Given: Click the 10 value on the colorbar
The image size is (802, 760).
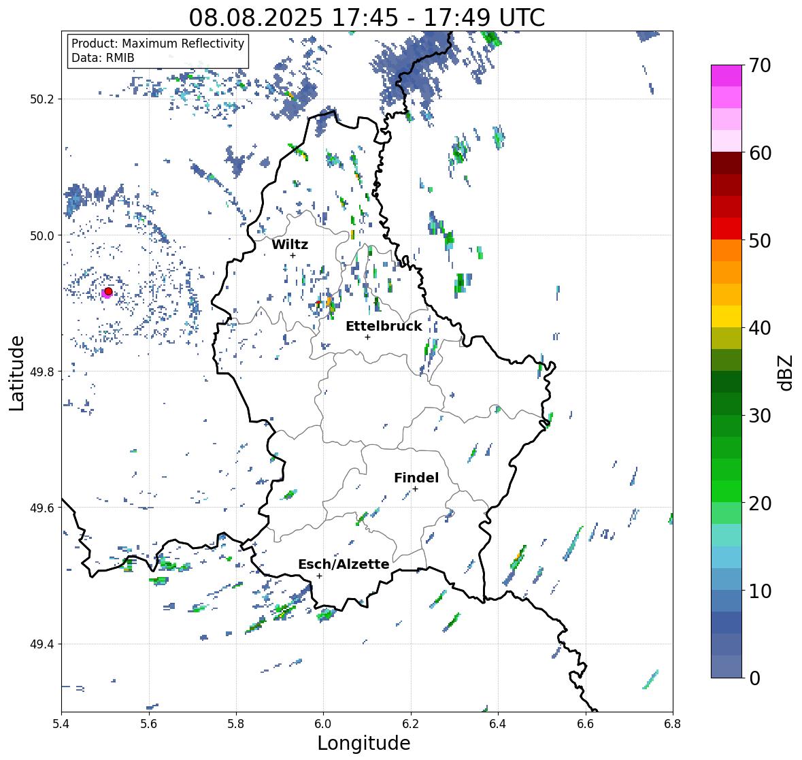Looking at the screenshot, I should tap(760, 591).
